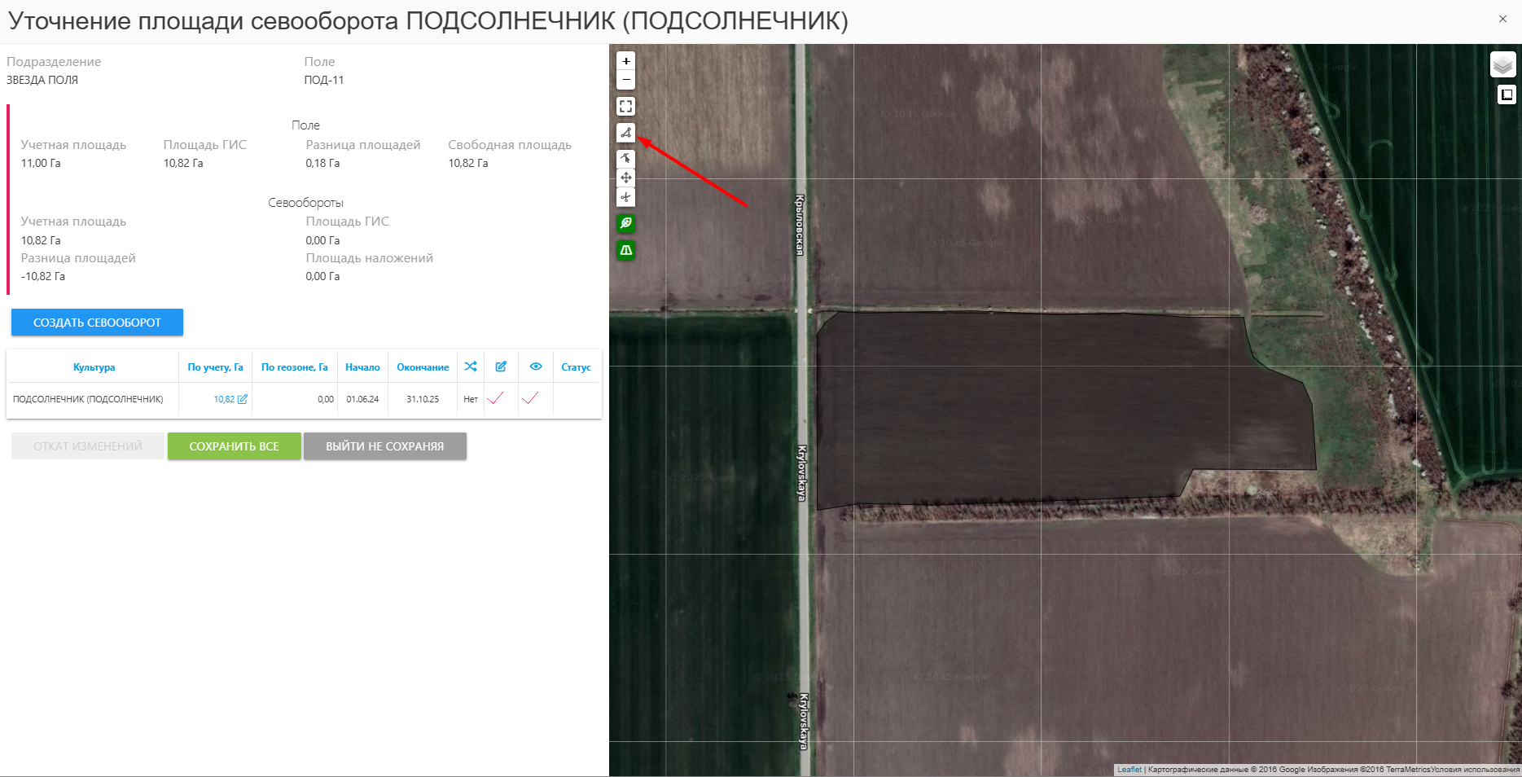Viewport: 1522px width, 777px height.
Task: Toggle visibility checkmark for ПОДСОЛНЕЧНИК row
Action: [x=530, y=398]
